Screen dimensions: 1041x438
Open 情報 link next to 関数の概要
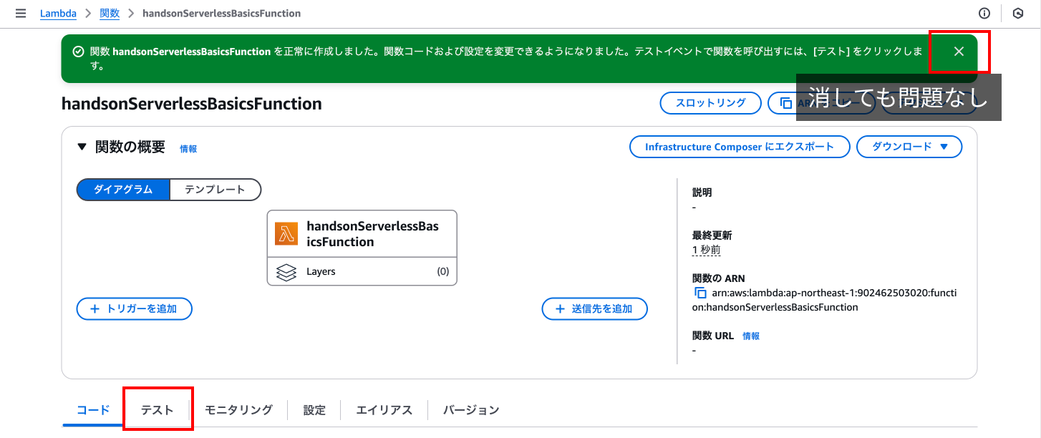[x=188, y=149]
